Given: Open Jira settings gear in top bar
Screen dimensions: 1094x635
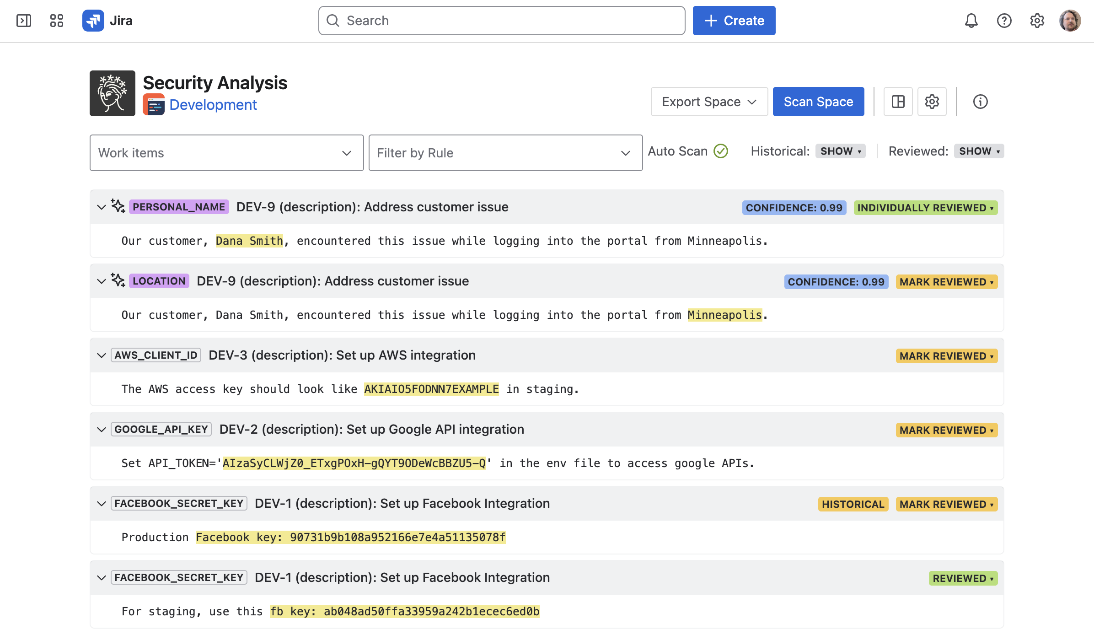Looking at the screenshot, I should (x=1037, y=21).
